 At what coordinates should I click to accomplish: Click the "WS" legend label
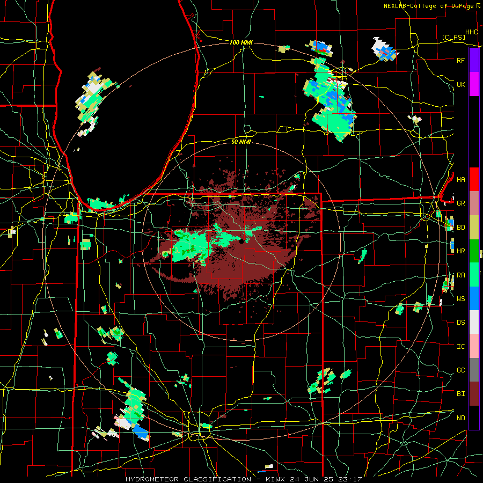[x=460, y=299]
